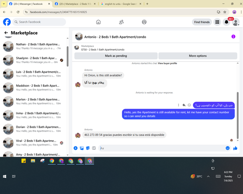Click Mark as pending button
This screenshot has height=194, width=243.
(x=116, y=56)
